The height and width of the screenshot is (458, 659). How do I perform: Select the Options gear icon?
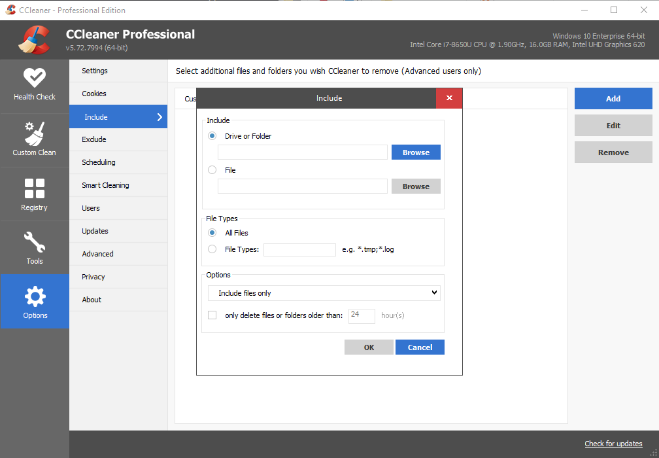click(x=35, y=296)
